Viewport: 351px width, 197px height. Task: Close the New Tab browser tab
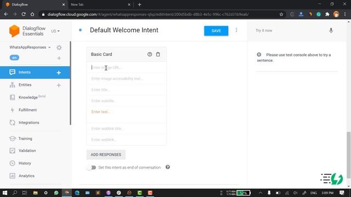129,4
